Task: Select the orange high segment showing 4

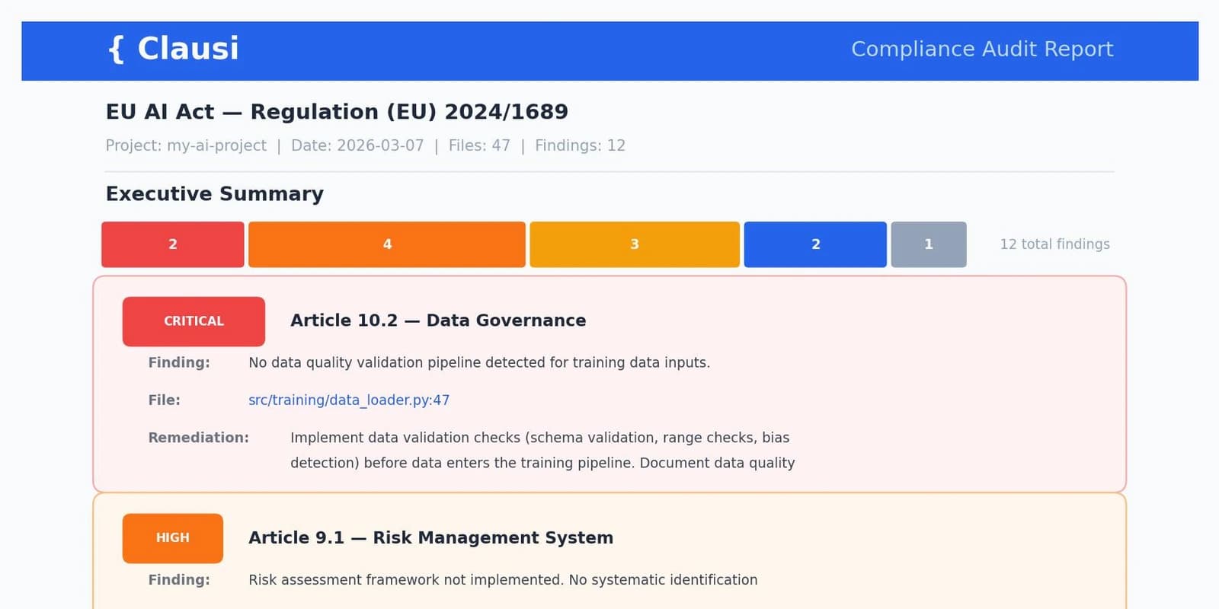Action: pyautogui.click(x=387, y=244)
